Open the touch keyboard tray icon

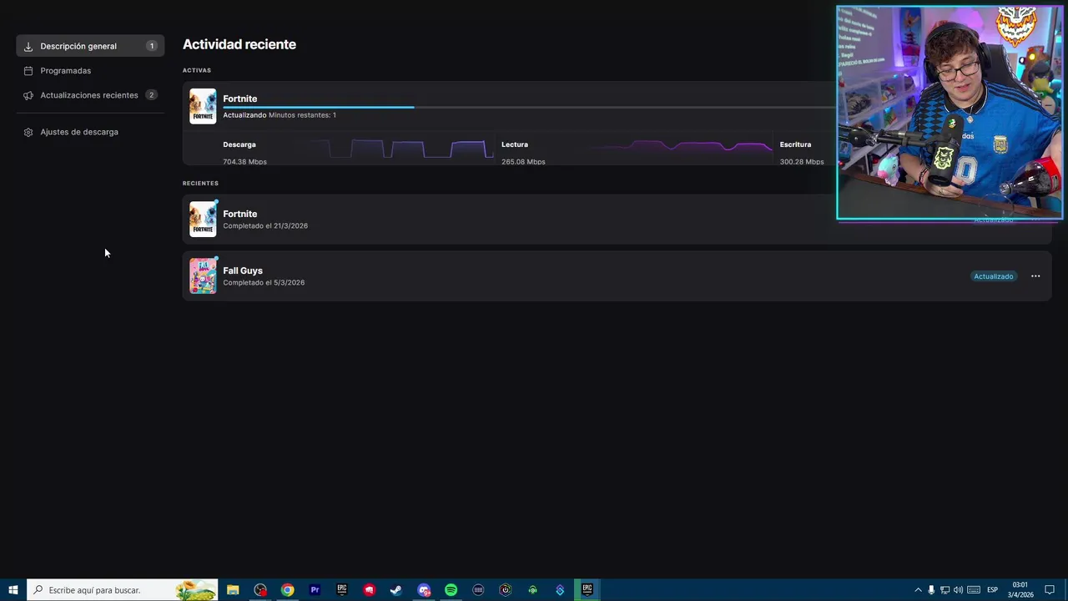pos(973,590)
